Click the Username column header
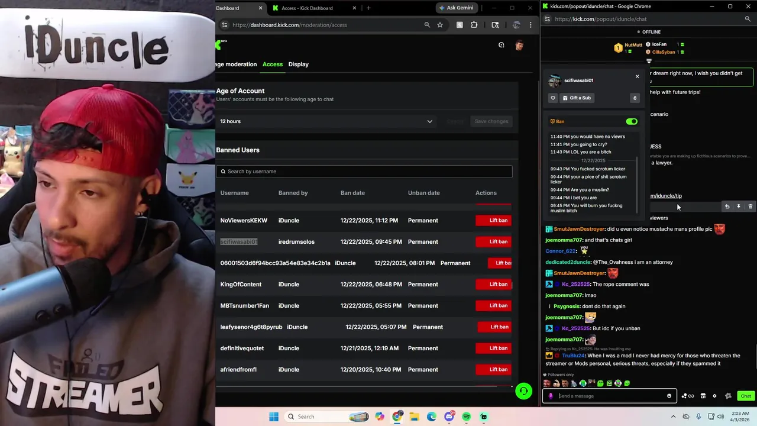757x426 pixels. tap(234, 193)
